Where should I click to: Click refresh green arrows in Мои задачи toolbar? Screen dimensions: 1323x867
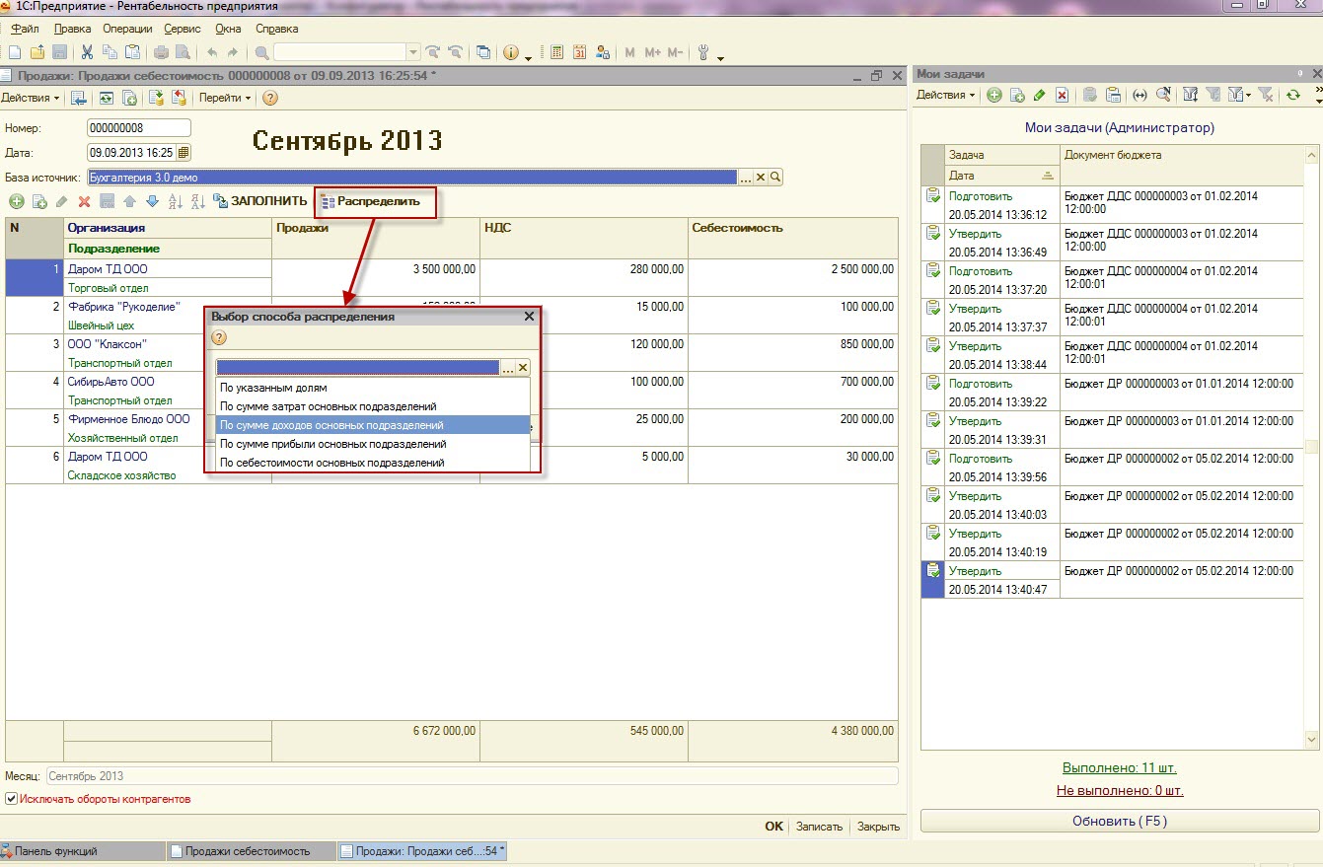coord(1293,95)
